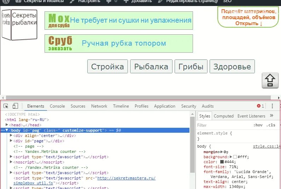Click the Настроить admin bar item

(x=89, y=1)
